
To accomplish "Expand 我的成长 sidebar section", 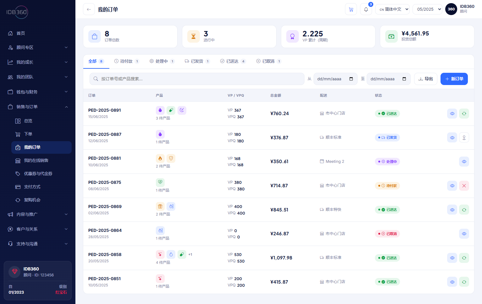I will tap(38, 62).
